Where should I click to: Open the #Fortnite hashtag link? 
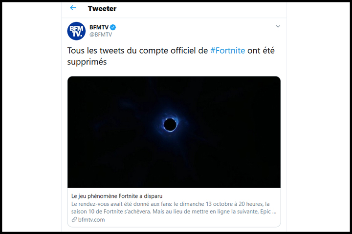click(227, 51)
